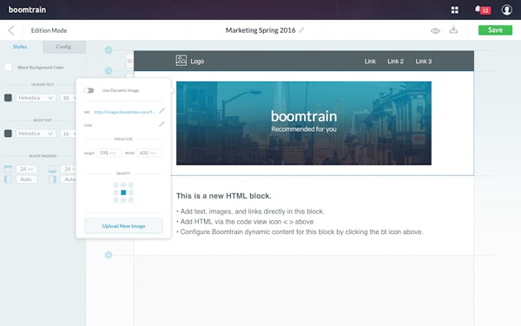Select the center gravity cell

123,192
